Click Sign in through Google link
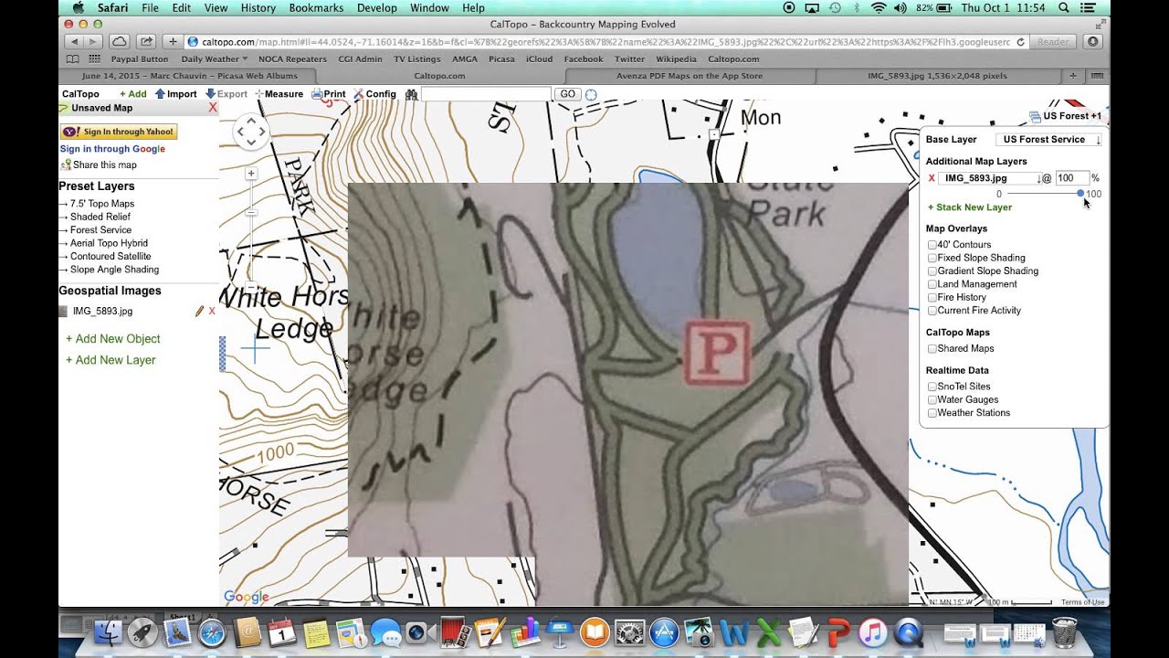Viewport: 1169px width, 658px height. click(x=112, y=149)
